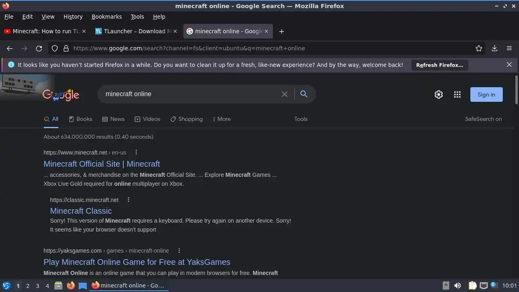
Task: Open the notifications tray icon
Action: tap(494, 286)
